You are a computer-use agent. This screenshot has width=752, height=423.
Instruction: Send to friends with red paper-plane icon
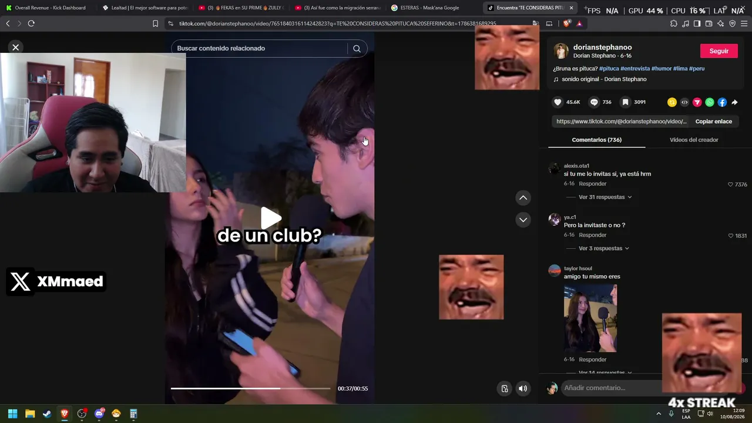tap(697, 102)
